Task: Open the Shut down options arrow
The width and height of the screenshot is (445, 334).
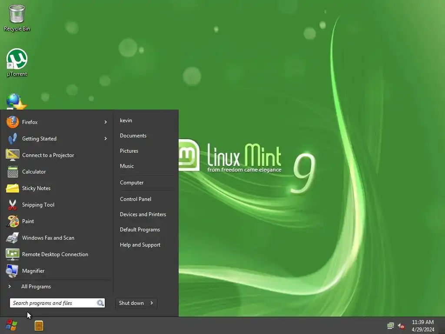Action: (152, 303)
